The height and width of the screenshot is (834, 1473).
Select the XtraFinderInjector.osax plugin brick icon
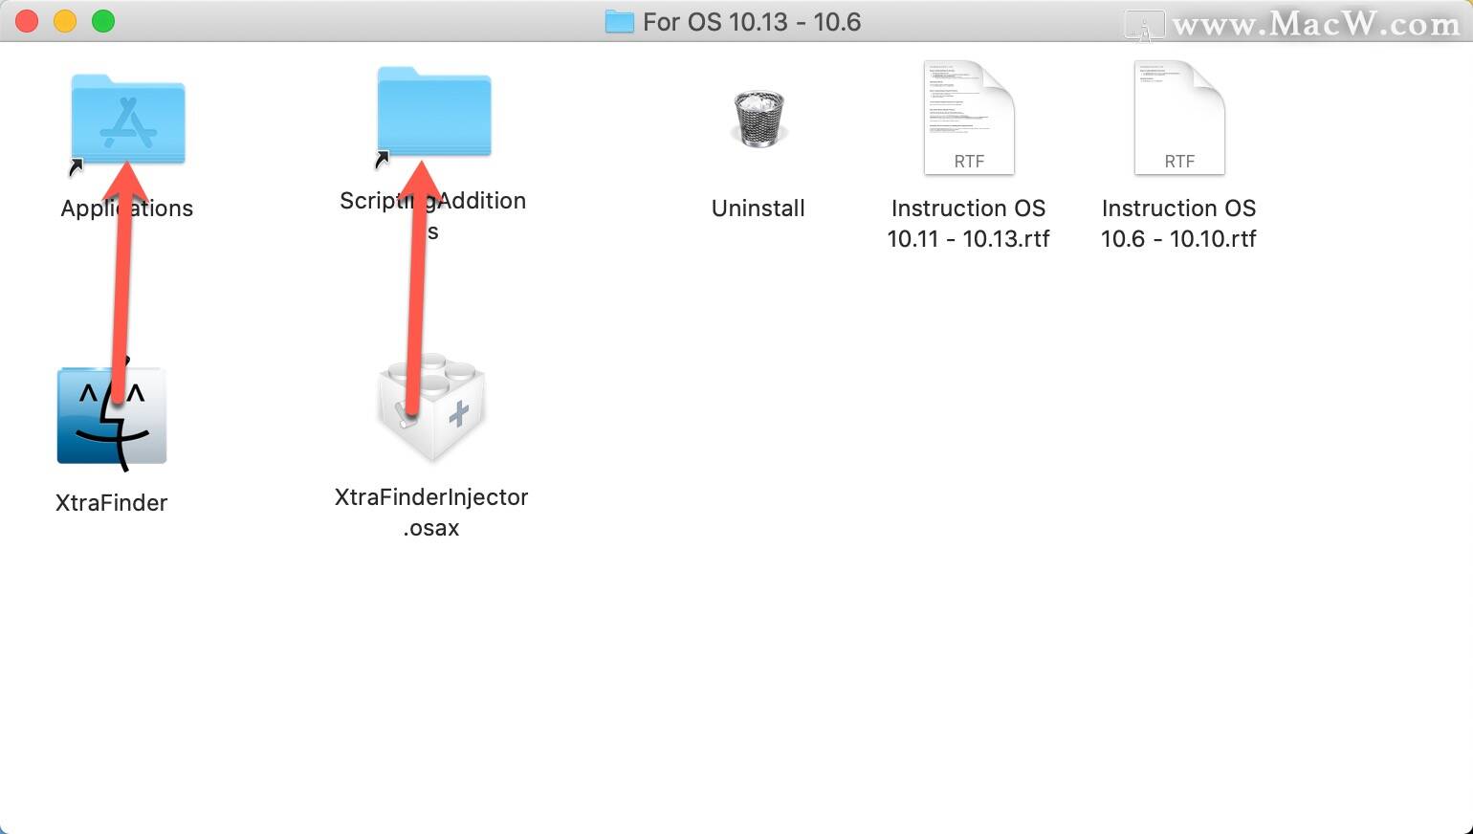[x=431, y=406]
